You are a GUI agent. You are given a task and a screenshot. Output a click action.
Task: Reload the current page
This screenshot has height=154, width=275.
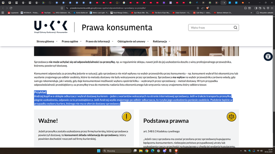(11, 8)
